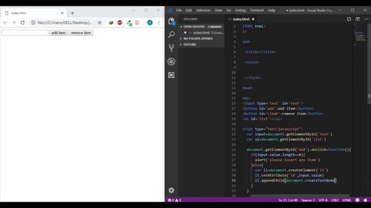Open the Help menu

(271, 10)
